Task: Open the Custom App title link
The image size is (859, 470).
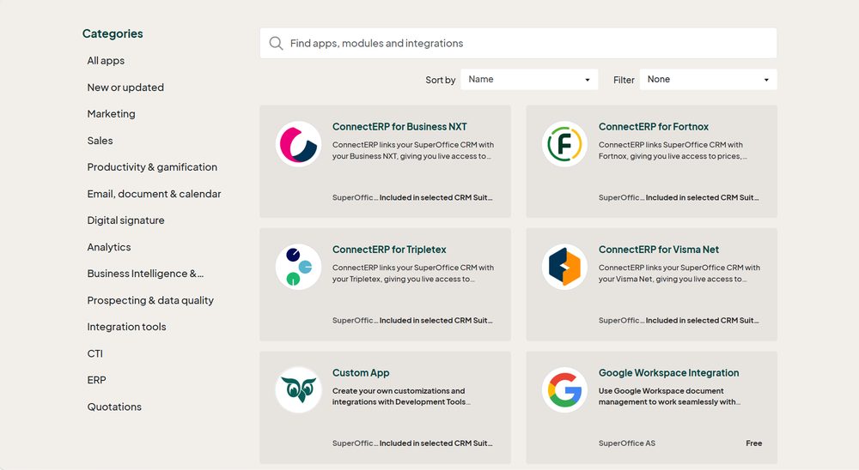Action: (361, 372)
